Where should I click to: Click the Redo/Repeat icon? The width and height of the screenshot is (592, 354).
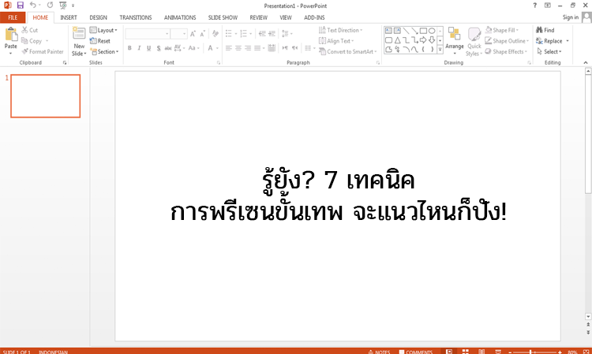(50, 6)
